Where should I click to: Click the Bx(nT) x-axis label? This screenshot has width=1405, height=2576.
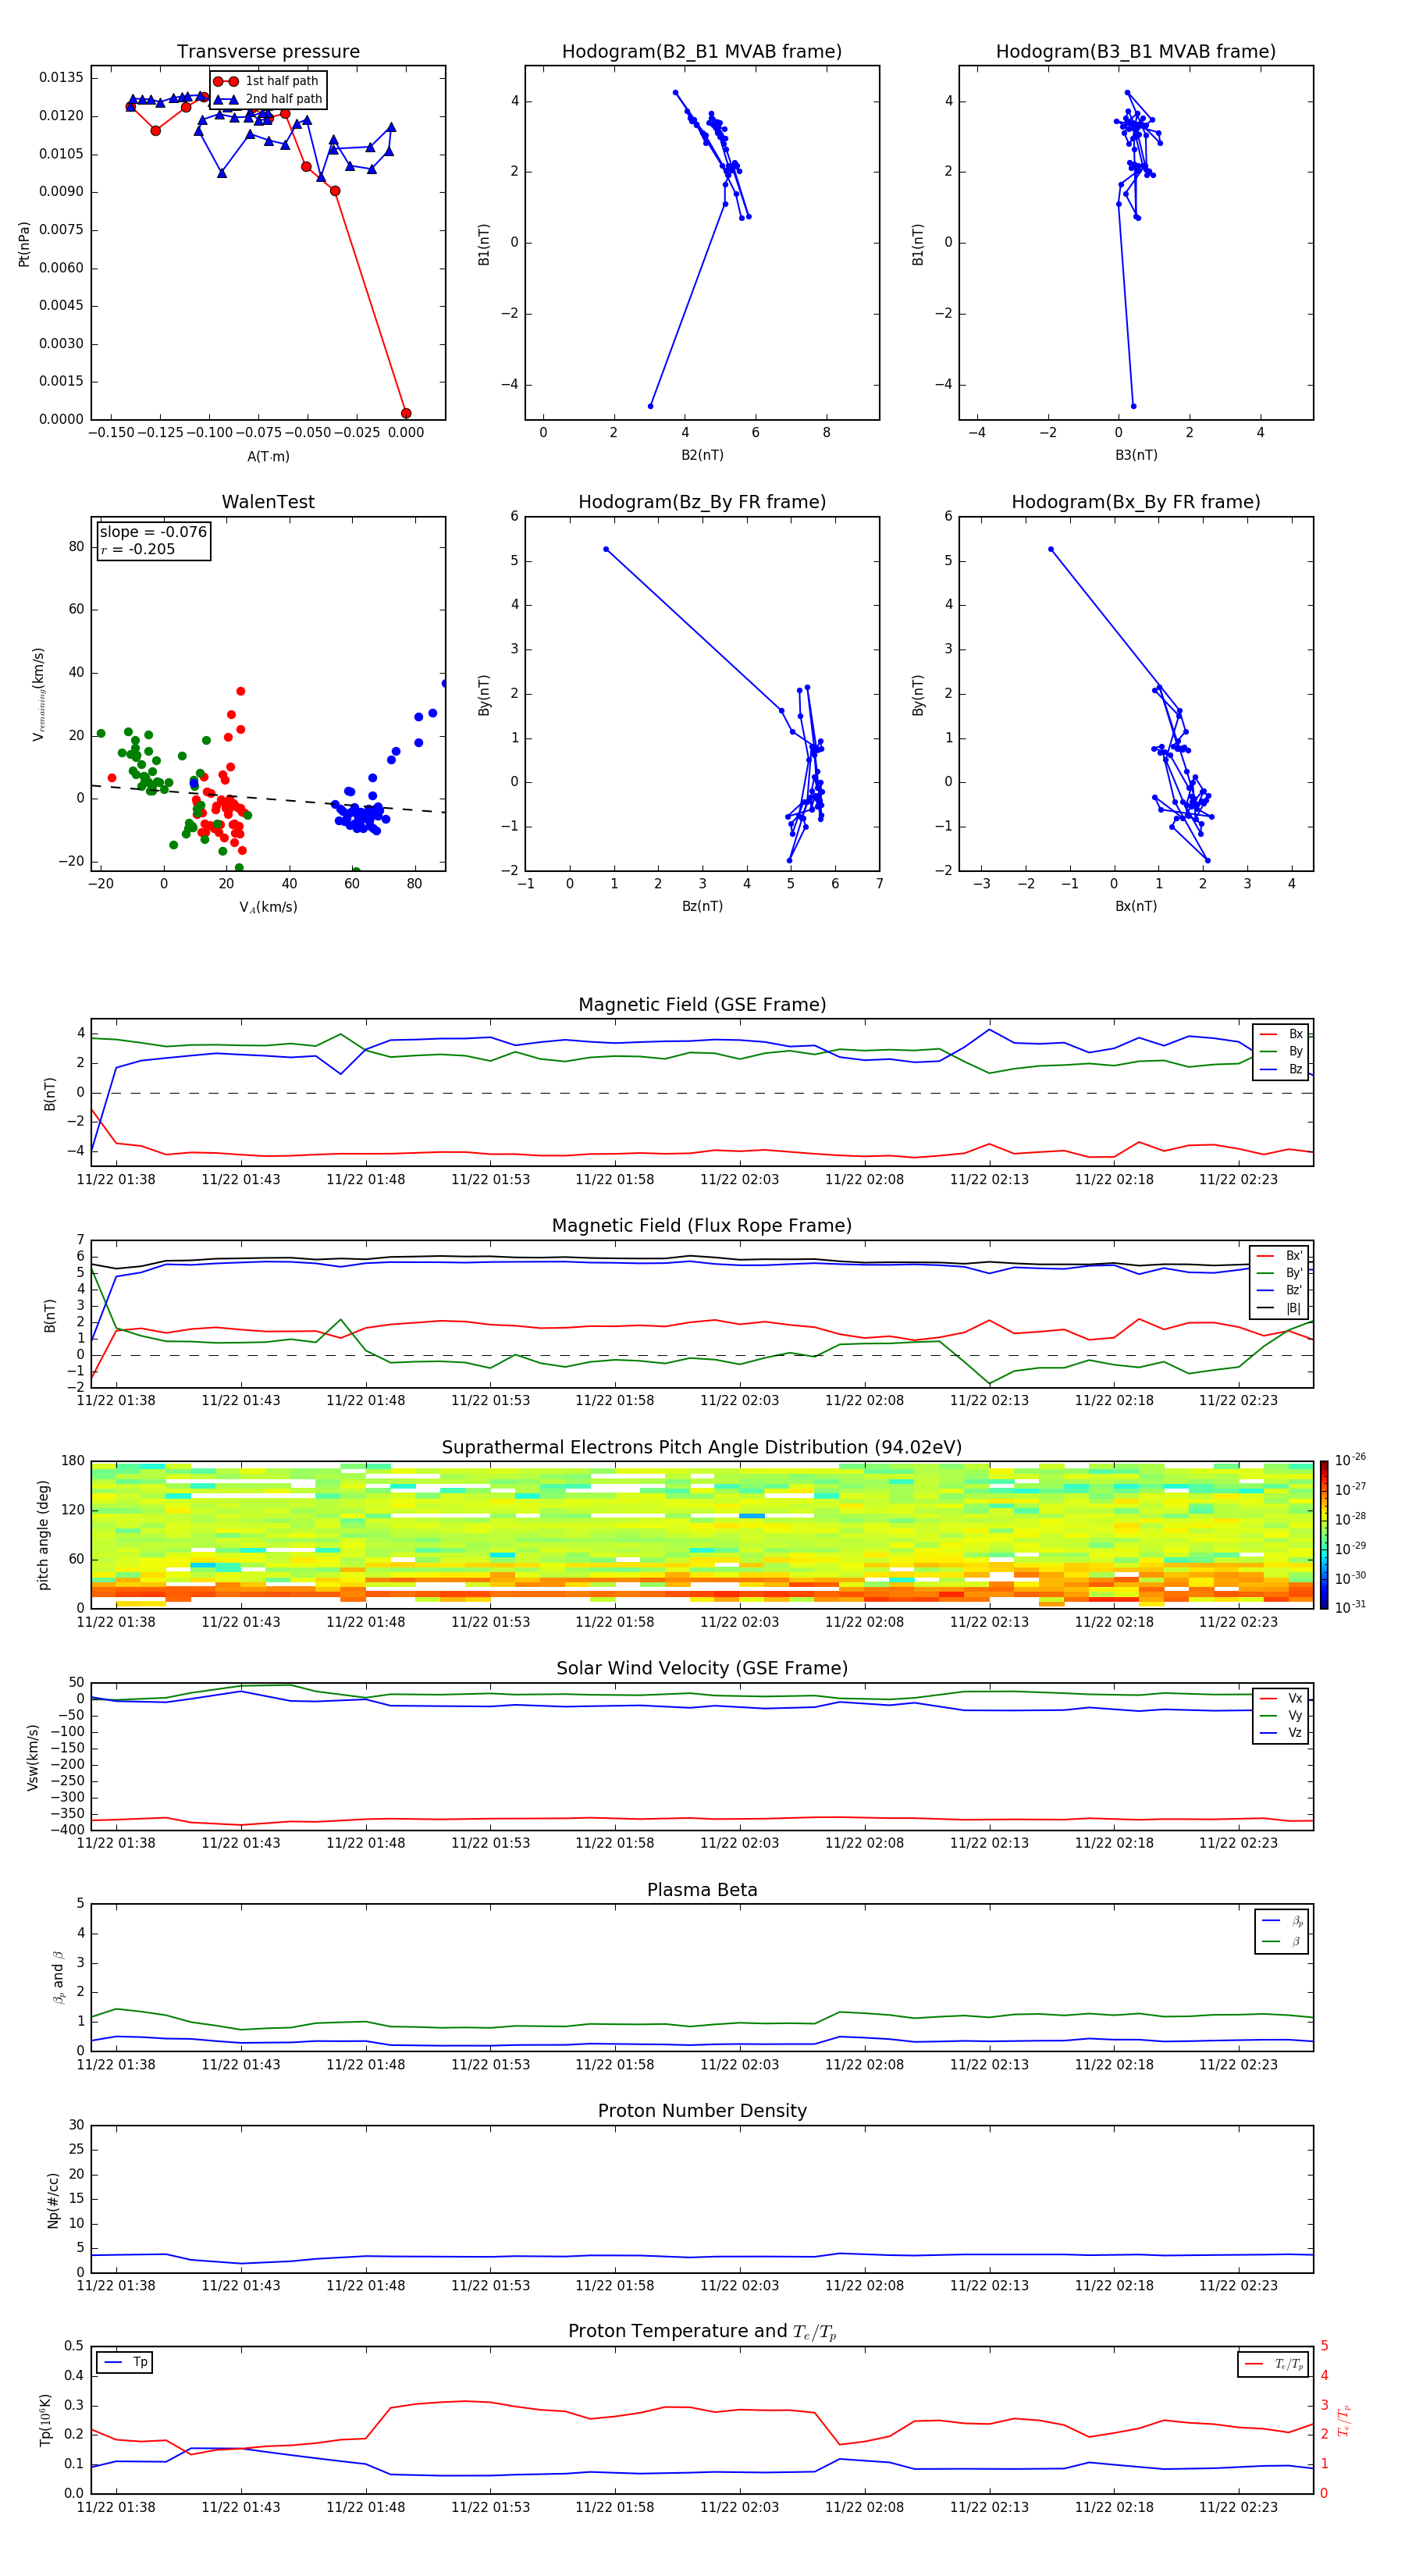[x=1136, y=906]
